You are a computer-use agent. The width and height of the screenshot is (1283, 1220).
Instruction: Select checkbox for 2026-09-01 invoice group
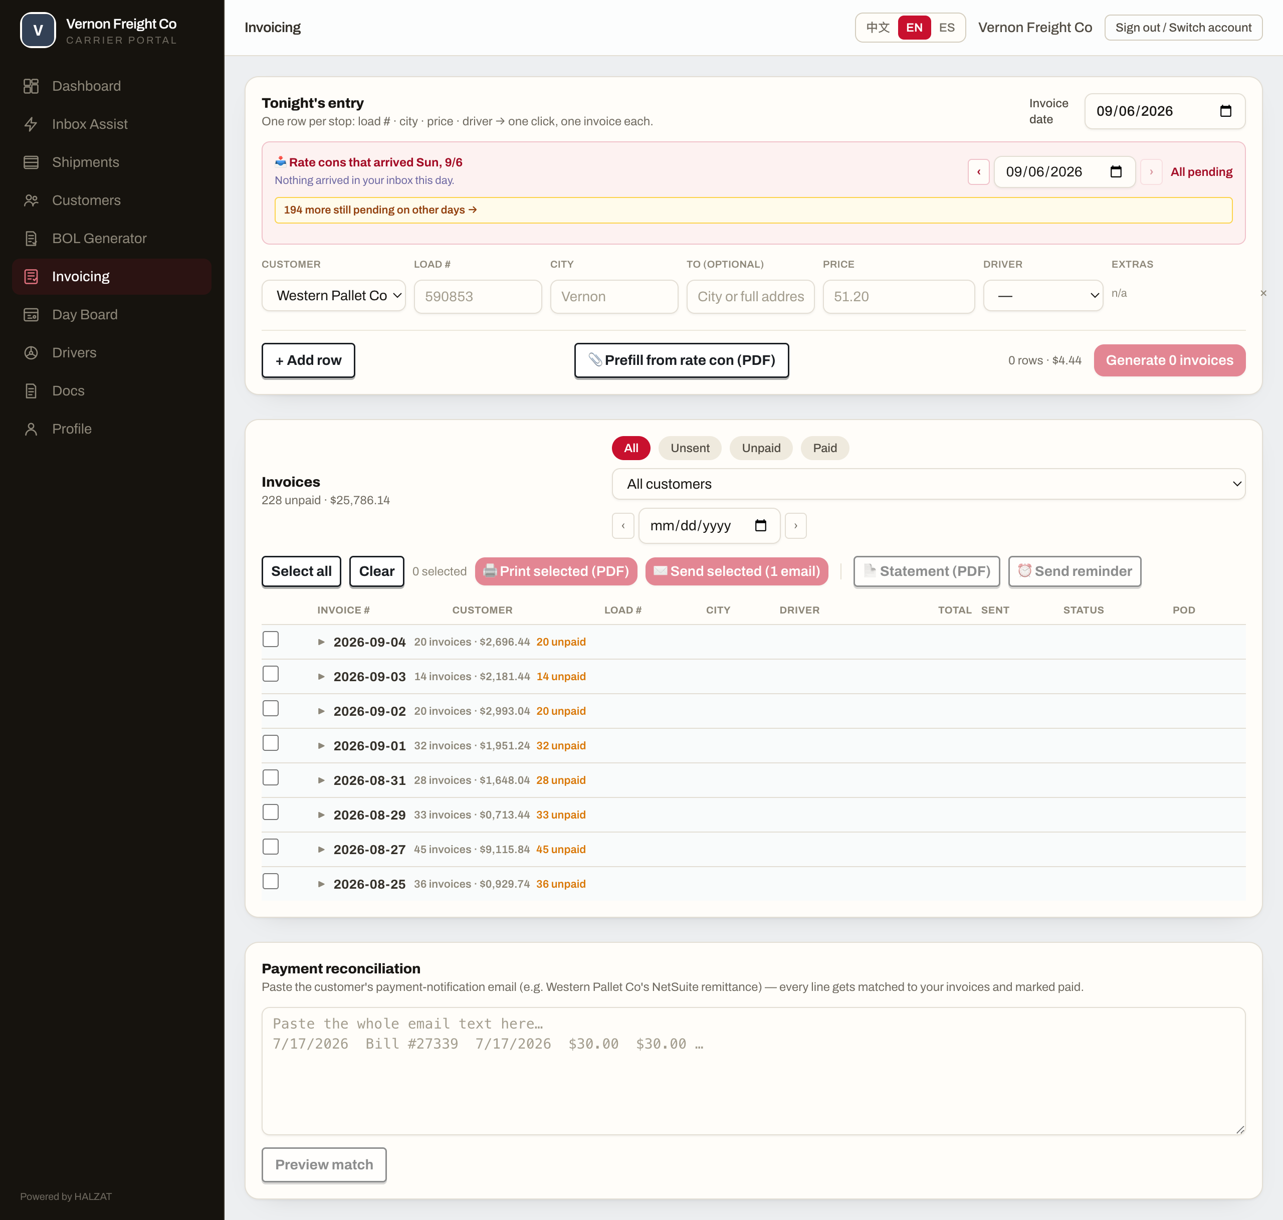coord(271,743)
